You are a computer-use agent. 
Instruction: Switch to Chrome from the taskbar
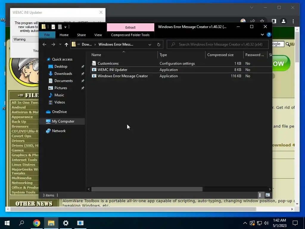pos(36,223)
